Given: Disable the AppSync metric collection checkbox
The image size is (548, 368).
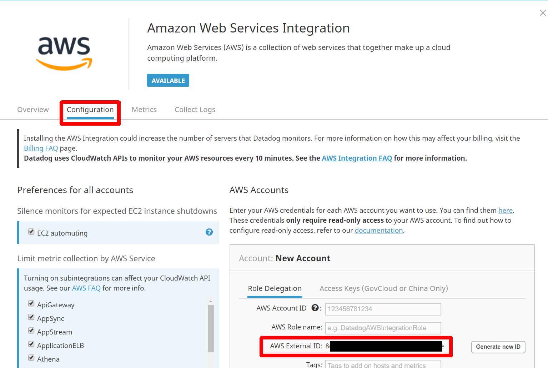Looking at the screenshot, I should click(31, 317).
